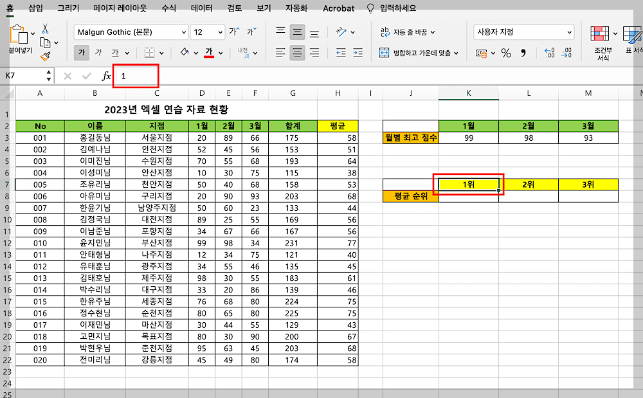Click 병합하고 가운데 맞춤 merge button
The height and width of the screenshot is (398, 643).
419,53
